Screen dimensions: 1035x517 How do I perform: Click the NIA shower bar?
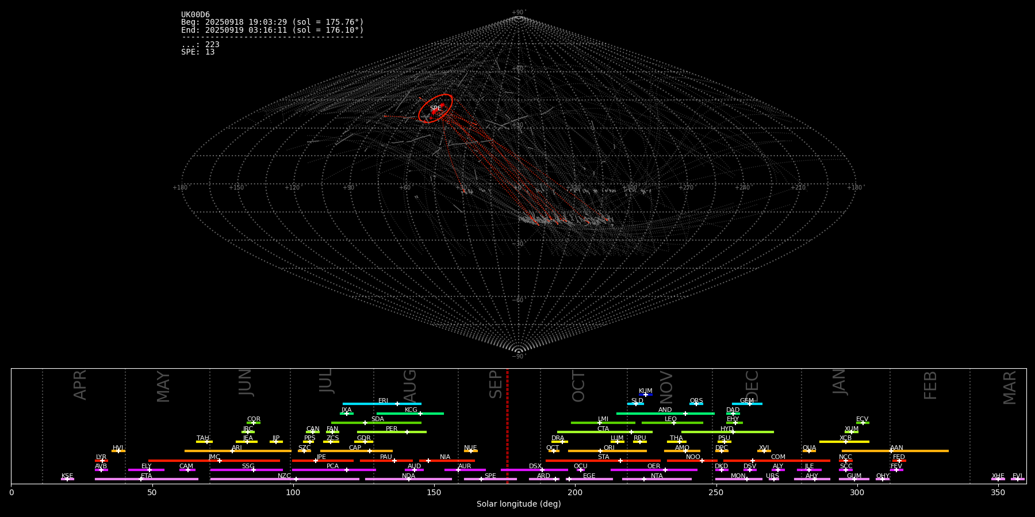(x=447, y=460)
